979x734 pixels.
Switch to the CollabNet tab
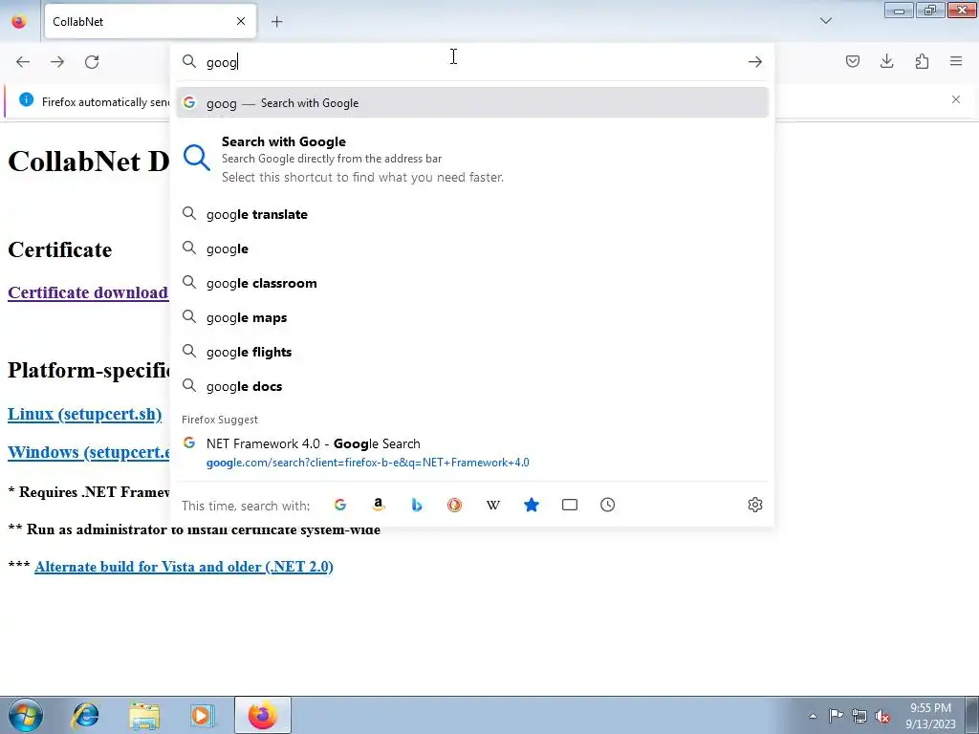tap(150, 21)
